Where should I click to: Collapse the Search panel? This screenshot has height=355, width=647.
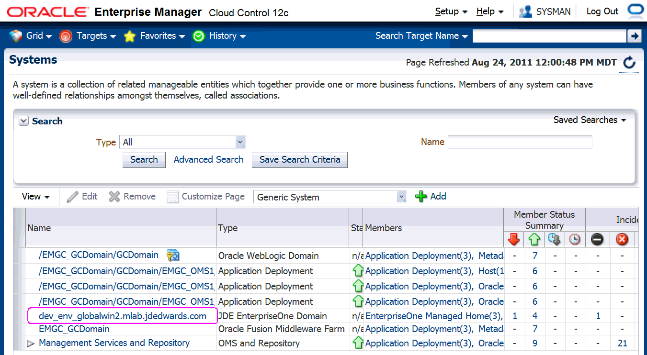coord(23,122)
